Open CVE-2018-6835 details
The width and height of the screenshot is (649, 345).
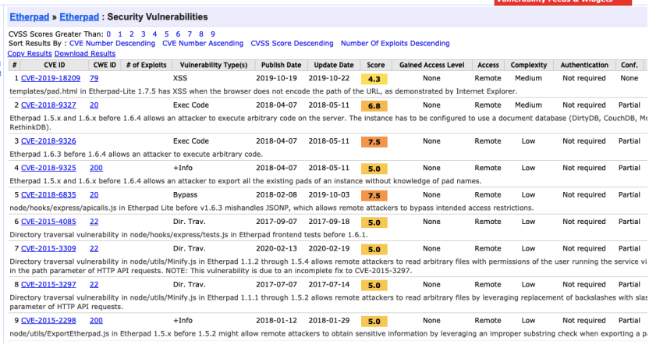pyautogui.click(x=48, y=194)
